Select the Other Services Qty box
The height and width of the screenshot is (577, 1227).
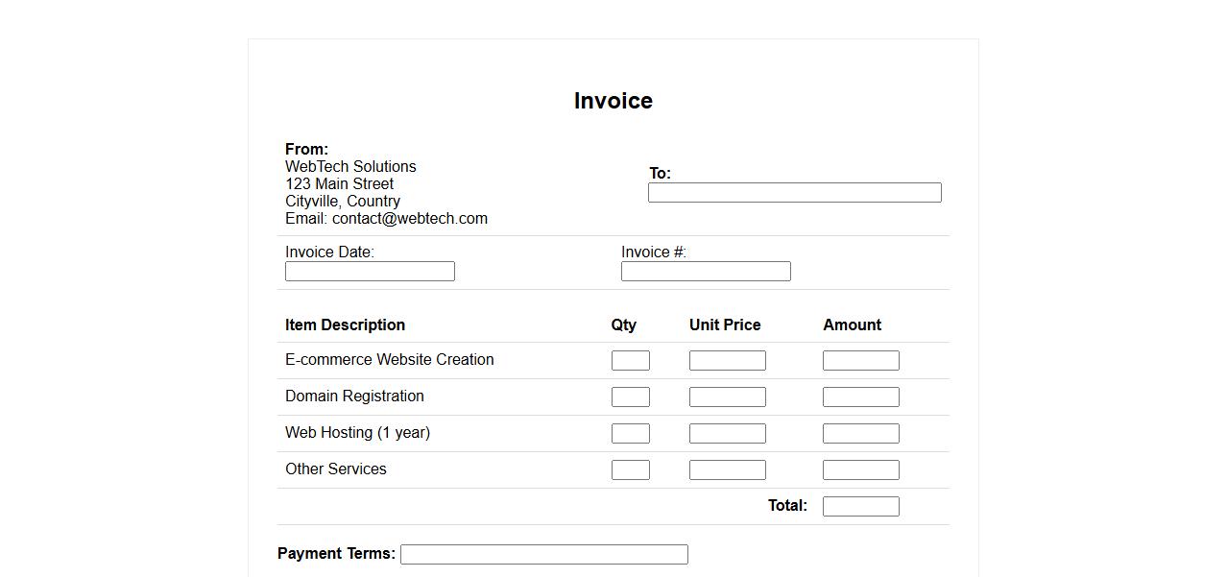[x=630, y=470]
